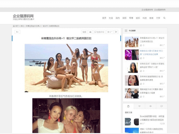Open 首页 in the main navigation
179x134 pixels.
pyautogui.click(x=104, y=18)
